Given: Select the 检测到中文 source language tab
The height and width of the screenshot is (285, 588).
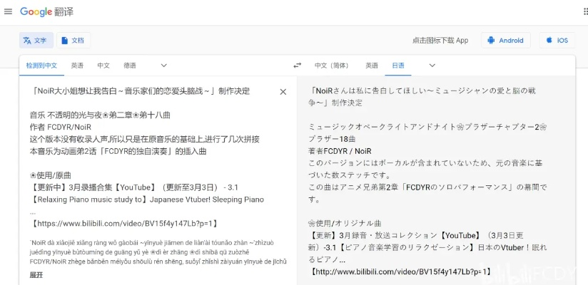Looking at the screenshot, I should pyautogui.click(x=41, y=66).
